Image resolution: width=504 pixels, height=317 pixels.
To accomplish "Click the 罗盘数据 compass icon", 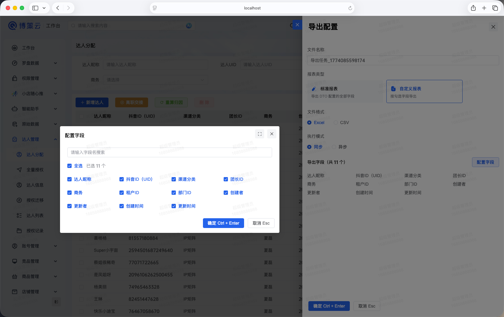I will pyautogui.click(x=15, y=63).
